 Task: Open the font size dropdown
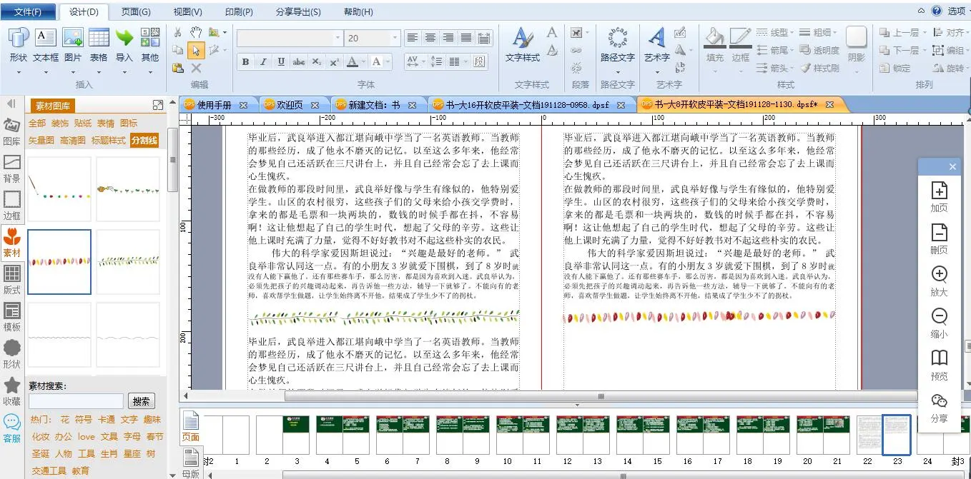[395, 38]
